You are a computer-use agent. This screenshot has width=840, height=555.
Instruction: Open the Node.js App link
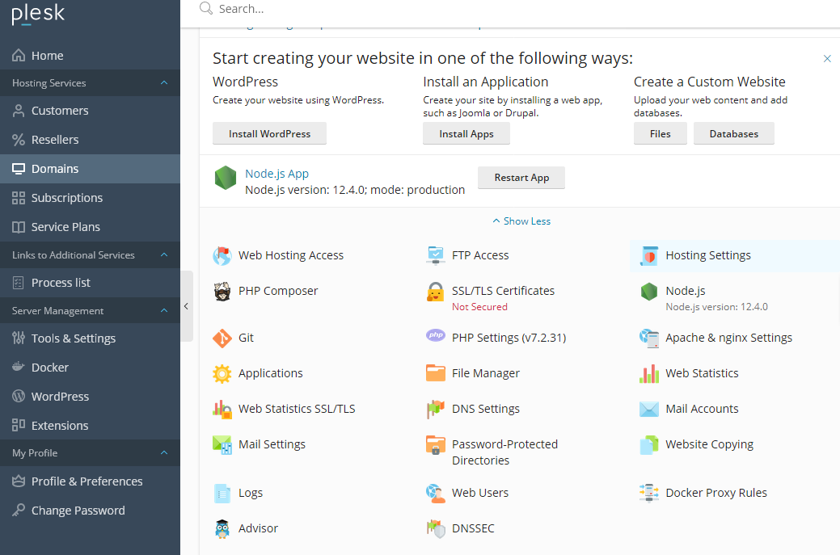coord(276,174)
